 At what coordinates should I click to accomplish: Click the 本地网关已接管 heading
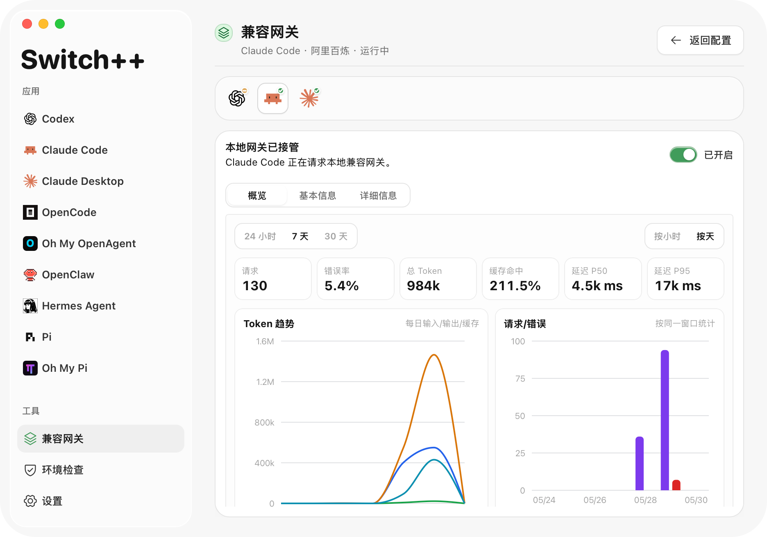coord(262,147)
